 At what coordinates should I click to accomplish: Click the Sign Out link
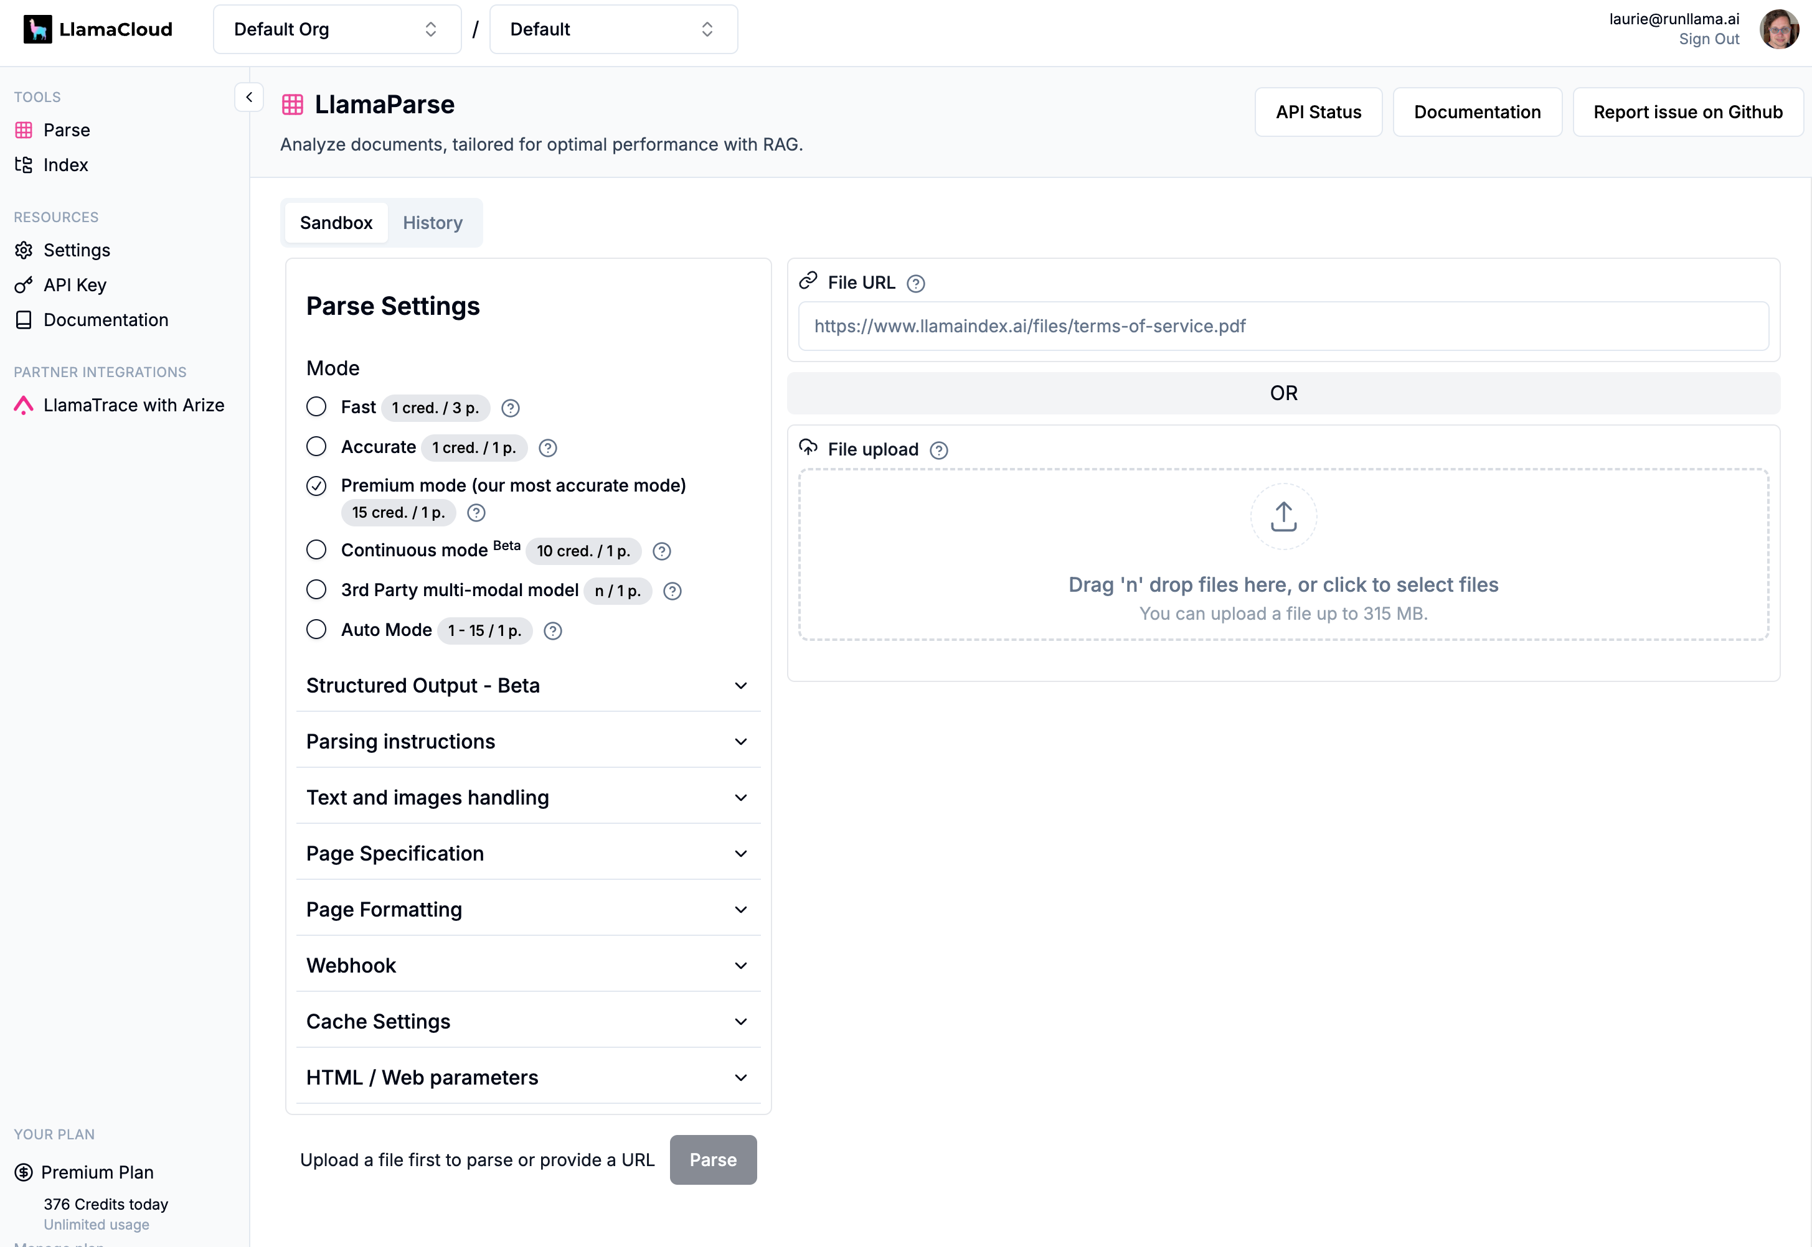click(1709, 39)
